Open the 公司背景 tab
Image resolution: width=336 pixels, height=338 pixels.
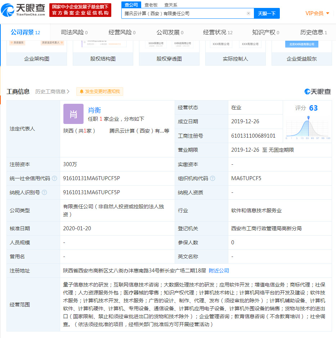tap(26, 32)
